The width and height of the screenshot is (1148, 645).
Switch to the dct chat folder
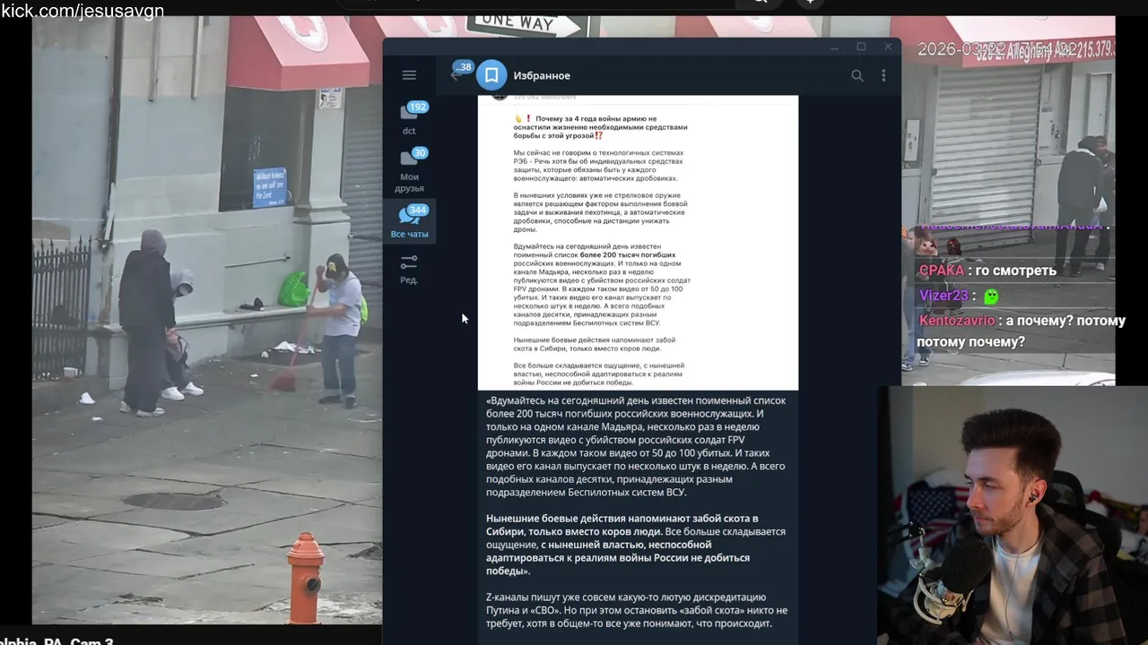(x=409, y=117)
